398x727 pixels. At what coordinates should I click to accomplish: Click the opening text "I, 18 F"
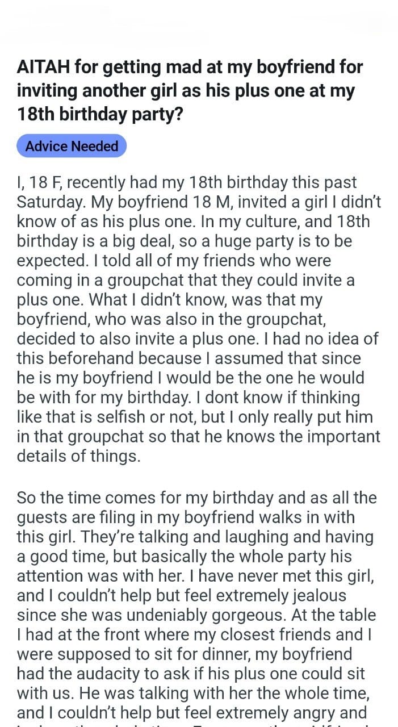pos(39,183)
